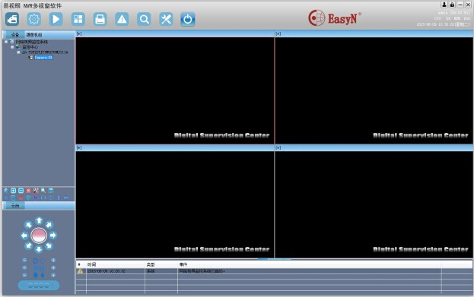Click the add (plus) icon below device tree

(13, 191)
